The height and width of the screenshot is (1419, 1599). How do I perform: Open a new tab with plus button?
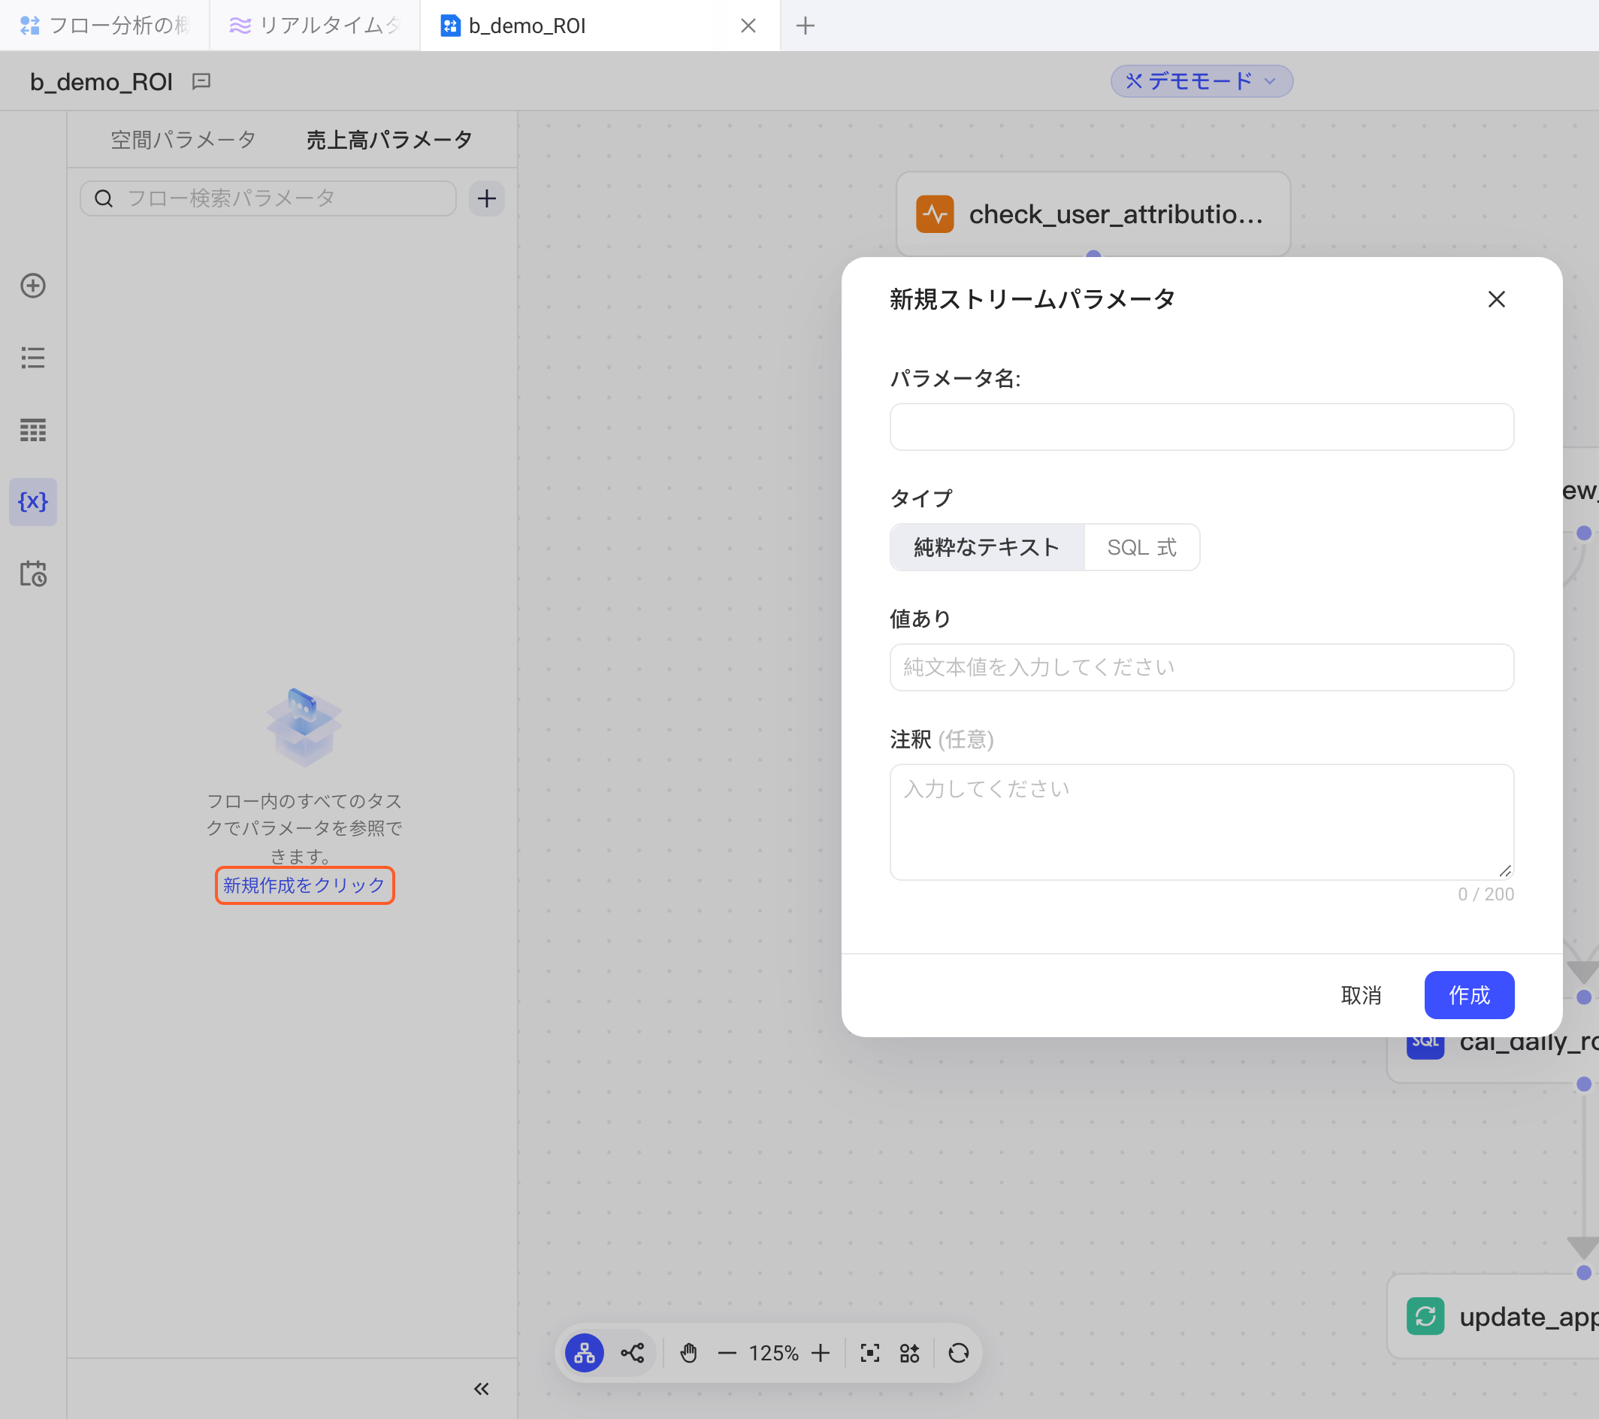(x=805, y=26)
